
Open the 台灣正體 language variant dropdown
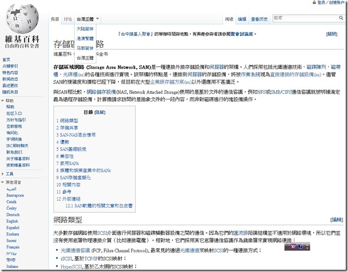tap(88, 19)
